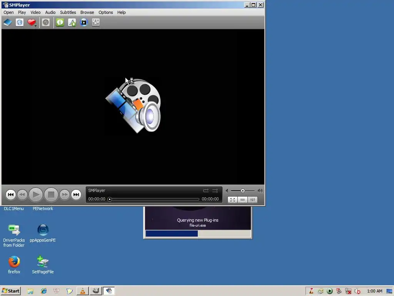Click the show desktop tray icon
Viewport: 394px width, 296px height.
[x=390, y=291]
